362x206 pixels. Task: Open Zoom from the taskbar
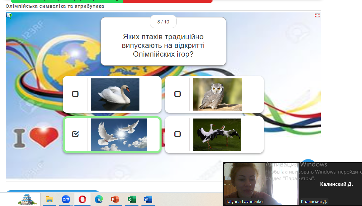pos(66,199)
